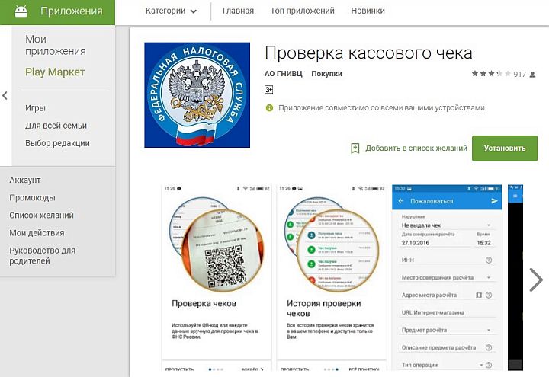The image size is (549, 377).
Task: Open Мои действия link
Action: pyautogui.click(x=37, y=232)
